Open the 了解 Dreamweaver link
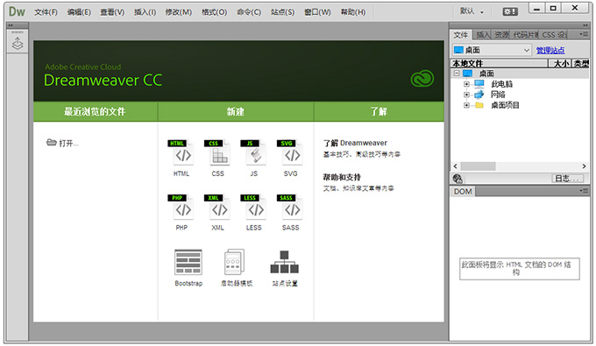 coord(355,143)
